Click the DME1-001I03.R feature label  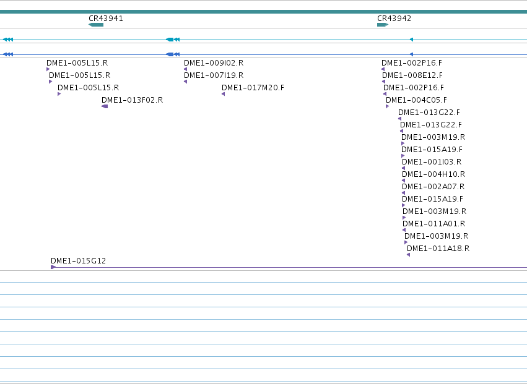tap(432, 162)
